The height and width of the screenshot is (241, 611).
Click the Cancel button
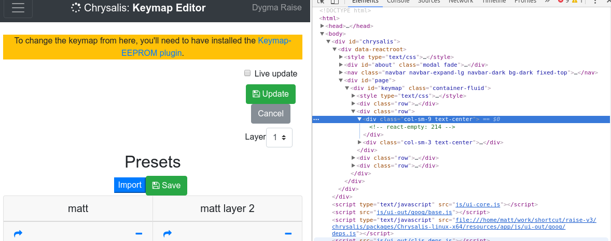[x=271, y=113]
